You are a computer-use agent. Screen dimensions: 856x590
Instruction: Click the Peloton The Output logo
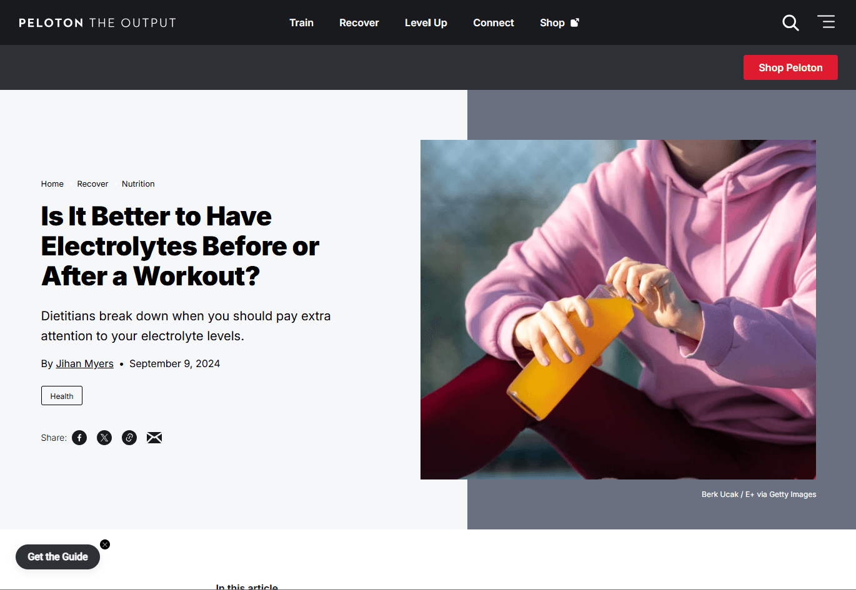(x=97, y=22)
